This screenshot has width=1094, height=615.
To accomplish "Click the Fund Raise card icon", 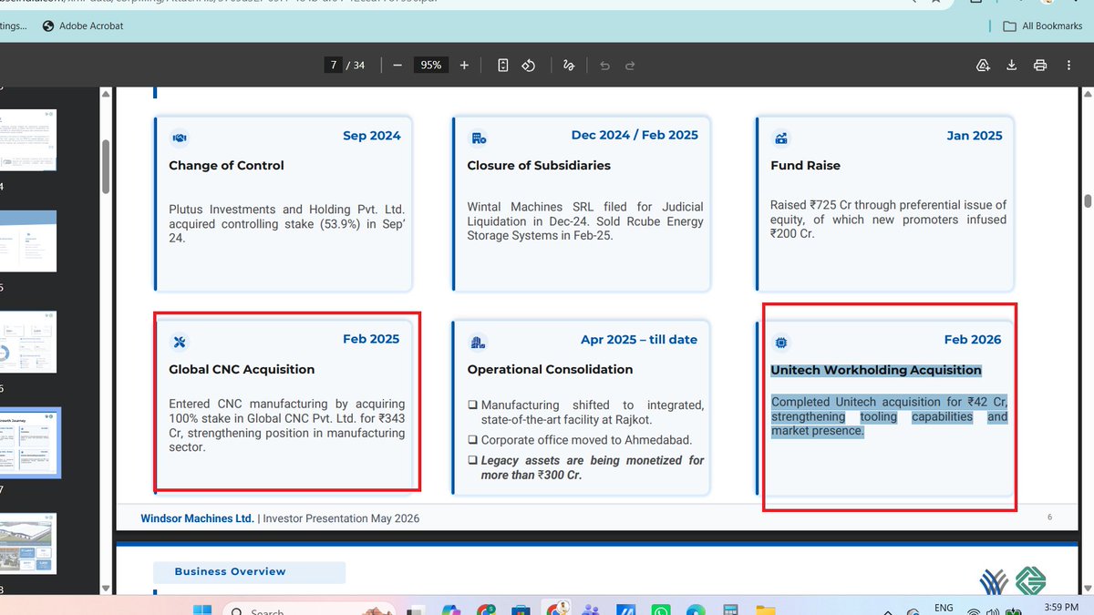I will coord(780,138).
